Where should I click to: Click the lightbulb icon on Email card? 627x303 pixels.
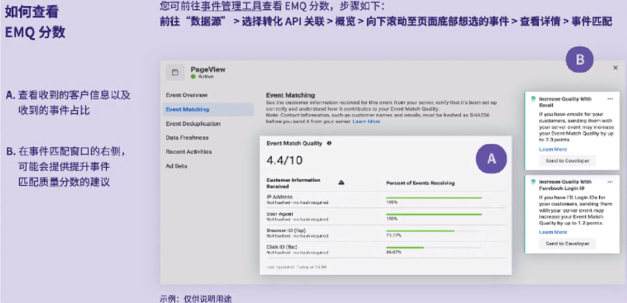[532, 99]
